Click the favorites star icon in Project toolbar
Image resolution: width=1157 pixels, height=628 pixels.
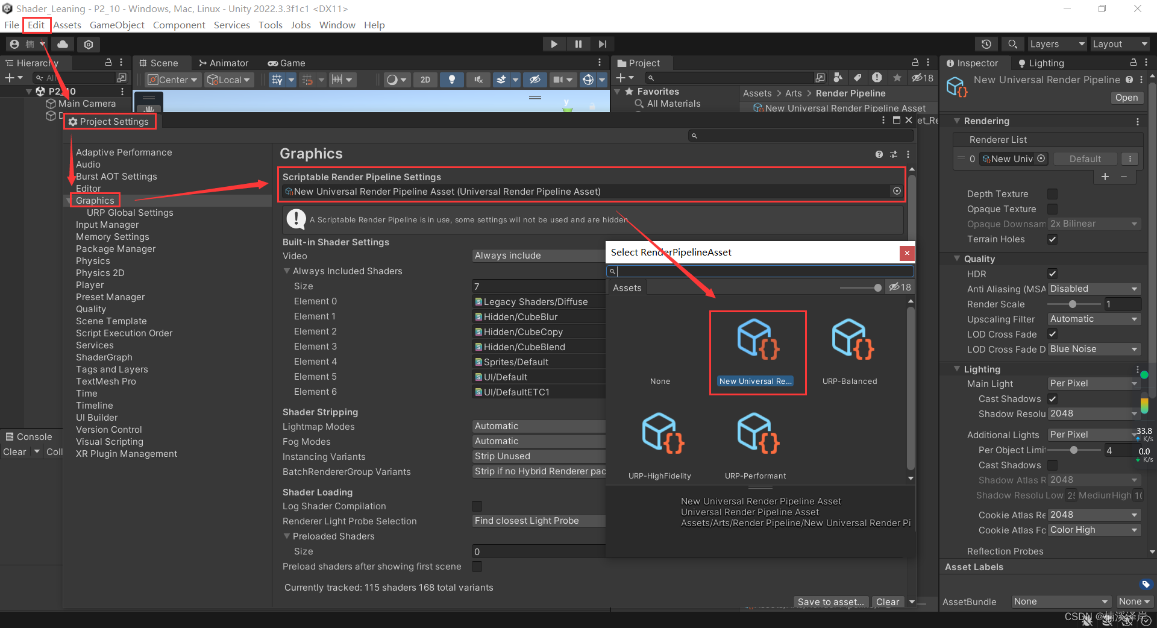pos(897,77)
